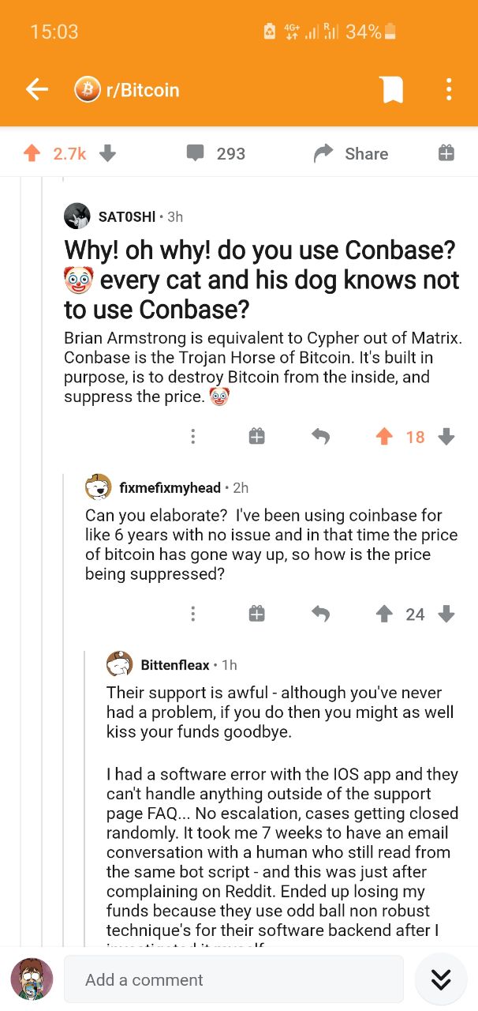Reply to SAT0SHI's comment
Viewport: 478px width, 1011px height.
tap(320, 436)
